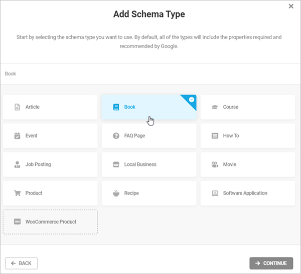The width and height of the screenshot is (301, 274).
Task: Click the Local Business storefront icon
Action: click(x=116, y=164)
